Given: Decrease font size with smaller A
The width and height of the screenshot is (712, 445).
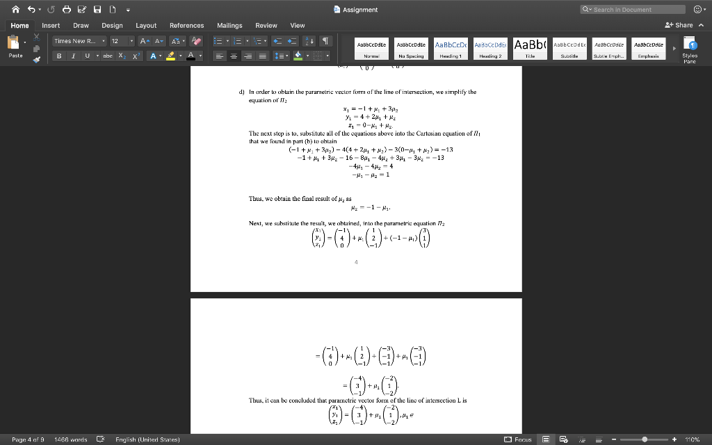Looking at the screenshot, I should [x=159, y=41].
